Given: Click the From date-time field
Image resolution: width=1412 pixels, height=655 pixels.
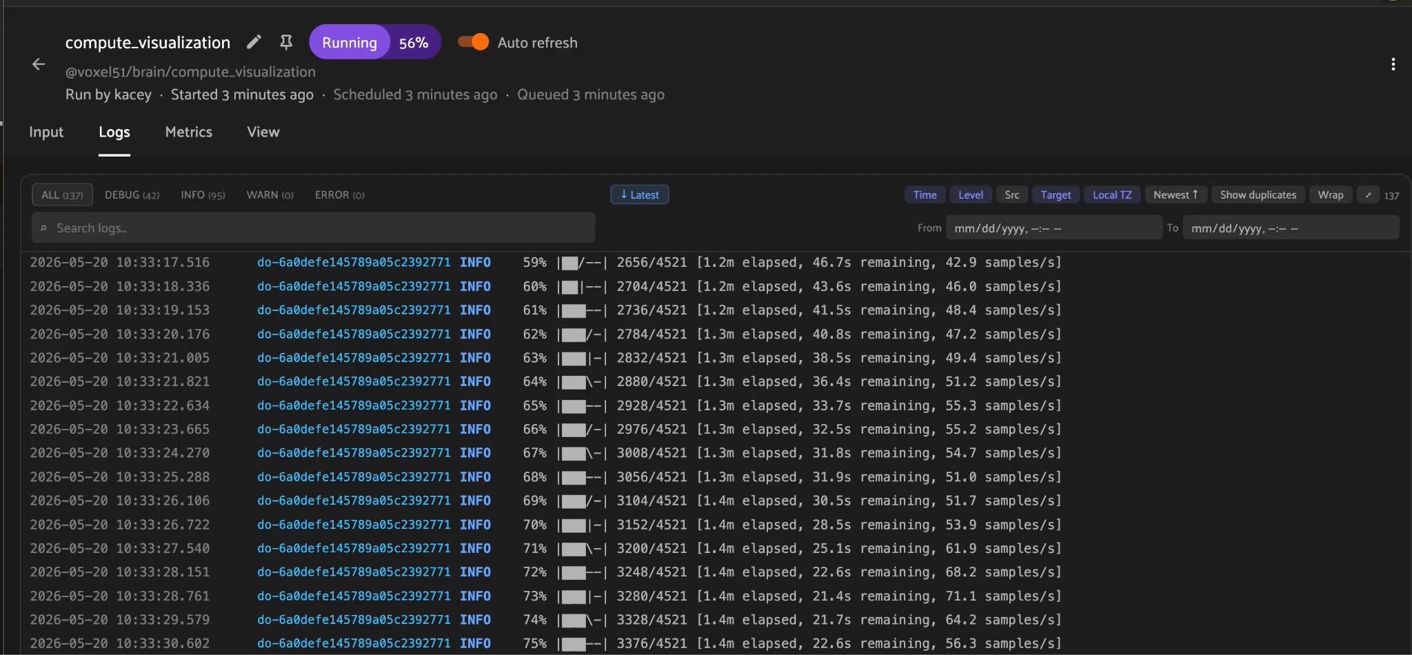Looking at the screenshot, I should click(1054, 228).
